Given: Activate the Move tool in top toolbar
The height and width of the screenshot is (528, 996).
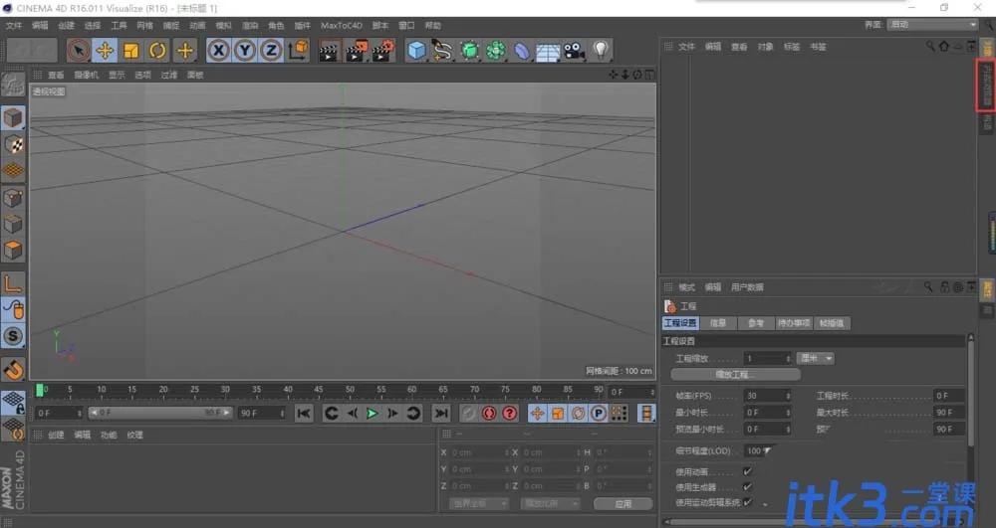Looking at the screenshot, I should [105, 50].
